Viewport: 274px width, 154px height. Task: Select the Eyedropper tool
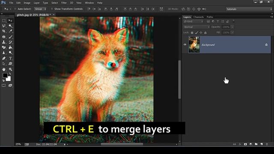pos(10,31)
